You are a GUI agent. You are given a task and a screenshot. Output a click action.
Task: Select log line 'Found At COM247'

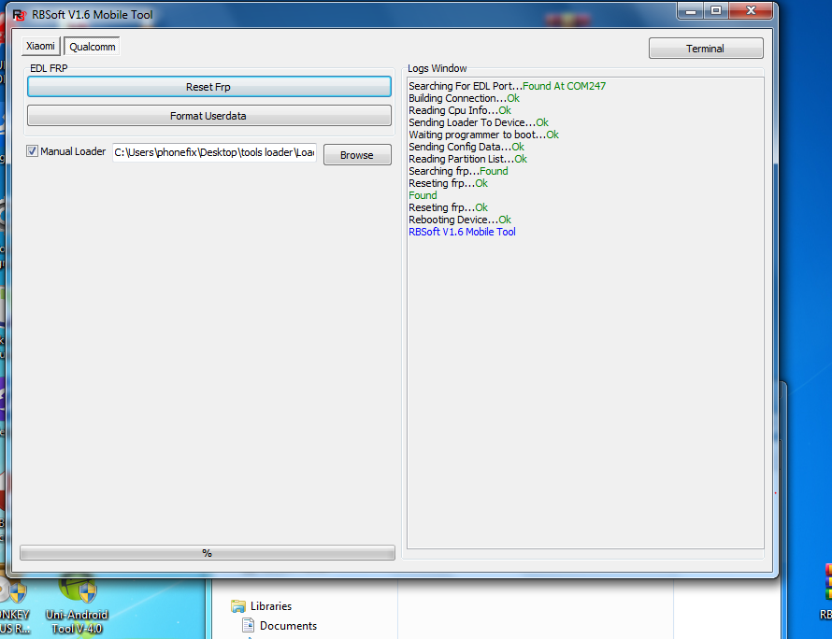pos(564,86)
